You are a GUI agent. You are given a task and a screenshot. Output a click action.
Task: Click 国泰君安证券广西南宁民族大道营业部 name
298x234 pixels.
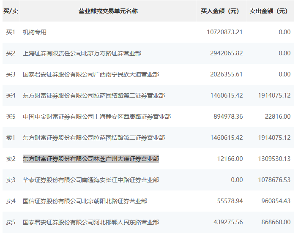[91, 74]
